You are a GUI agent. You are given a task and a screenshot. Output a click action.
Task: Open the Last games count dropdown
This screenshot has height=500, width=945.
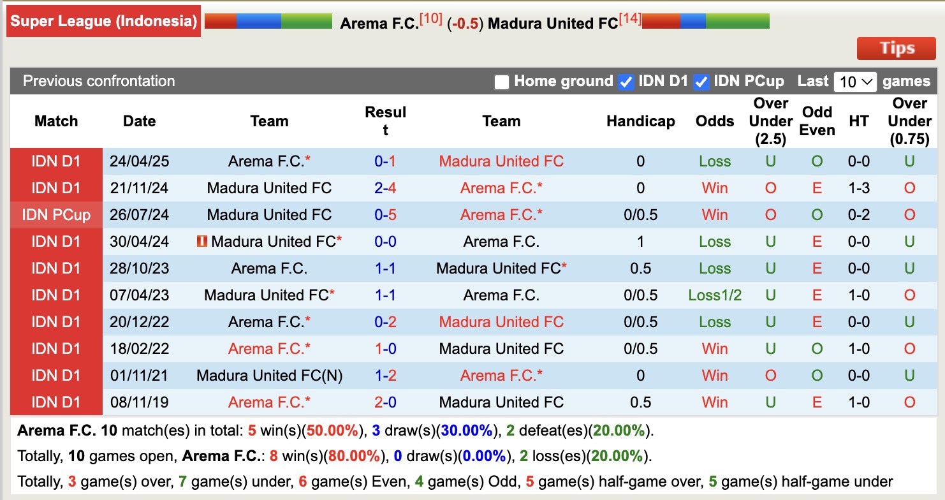[x=854, y=82]
